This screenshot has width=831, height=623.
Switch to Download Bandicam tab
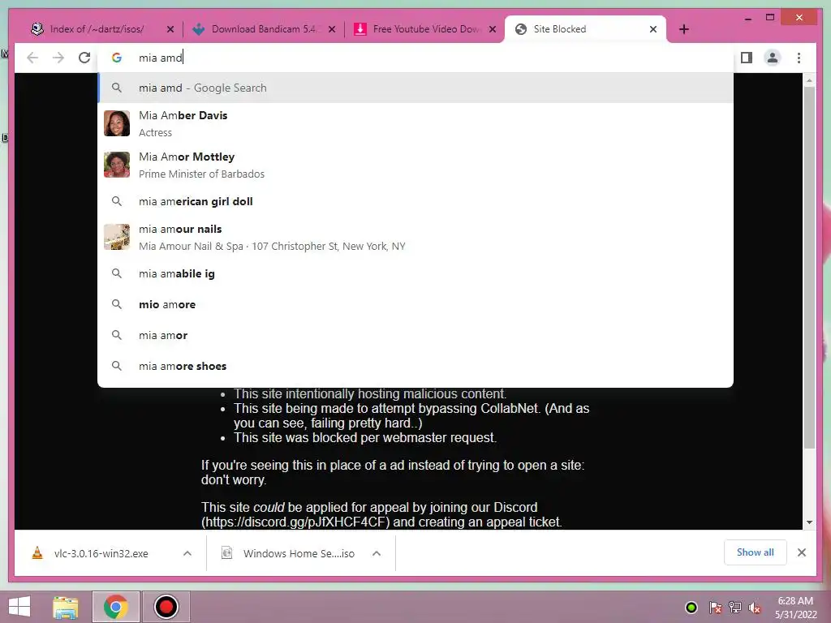point(262,29)
